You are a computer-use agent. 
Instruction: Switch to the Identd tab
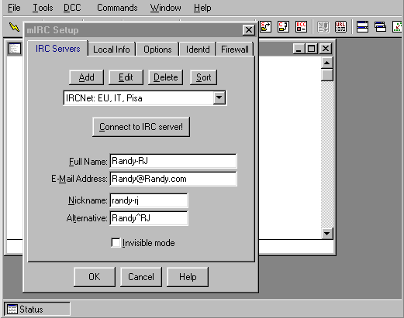198,50
